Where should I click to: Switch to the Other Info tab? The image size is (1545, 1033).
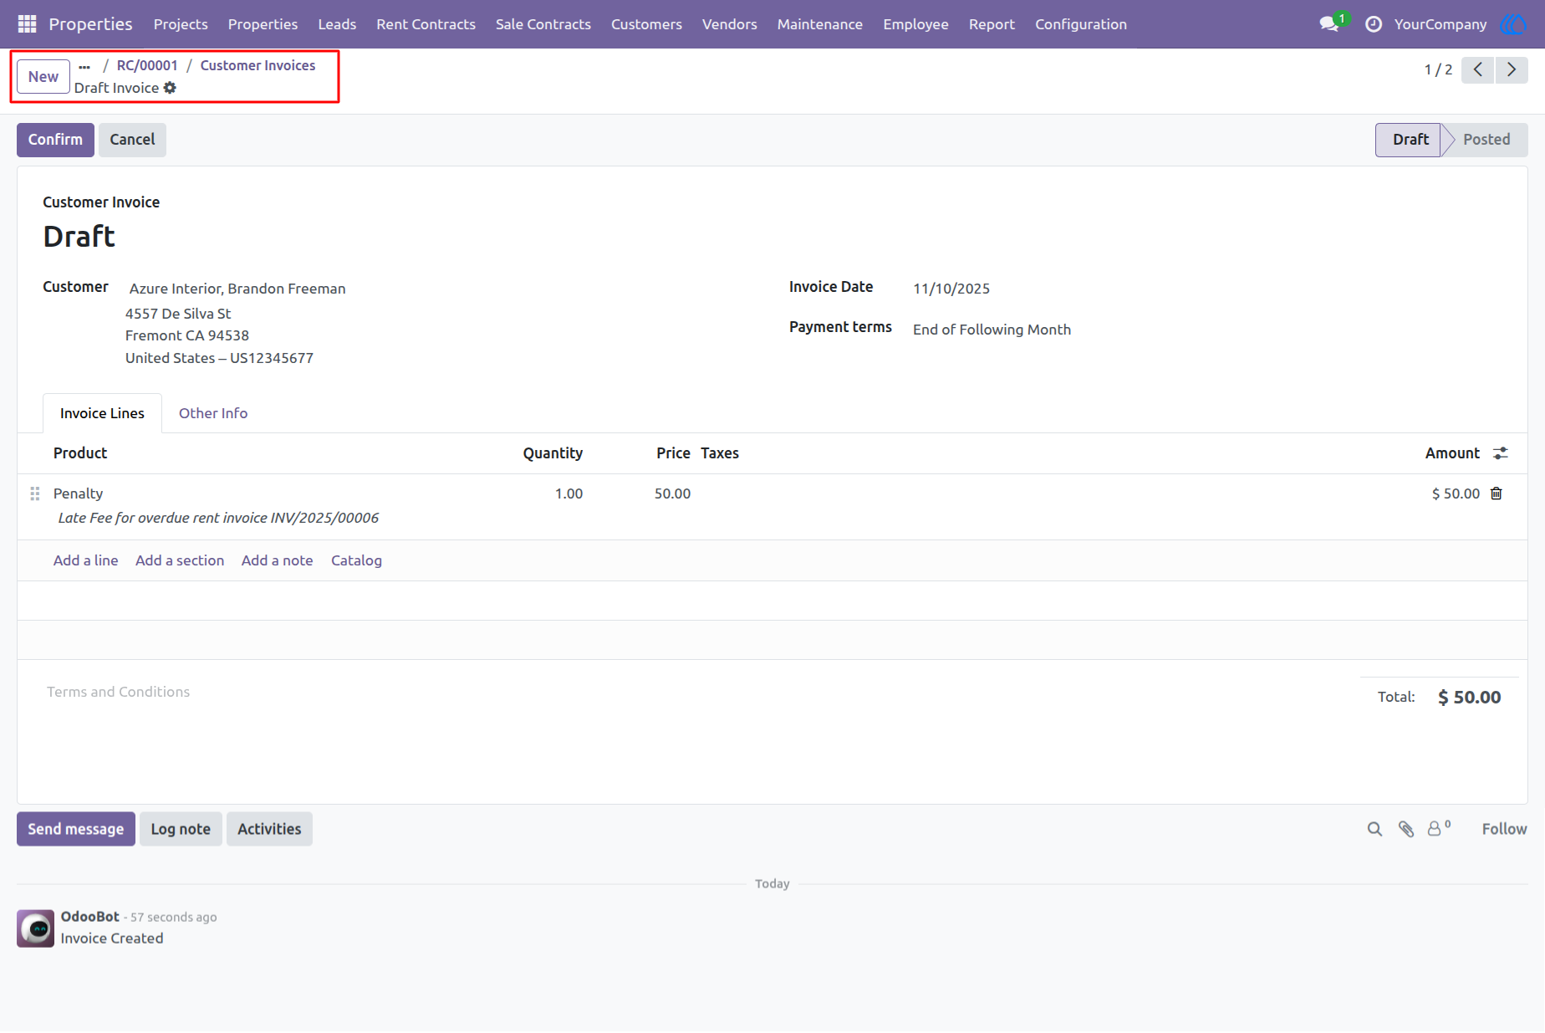[x=213, y=413]
